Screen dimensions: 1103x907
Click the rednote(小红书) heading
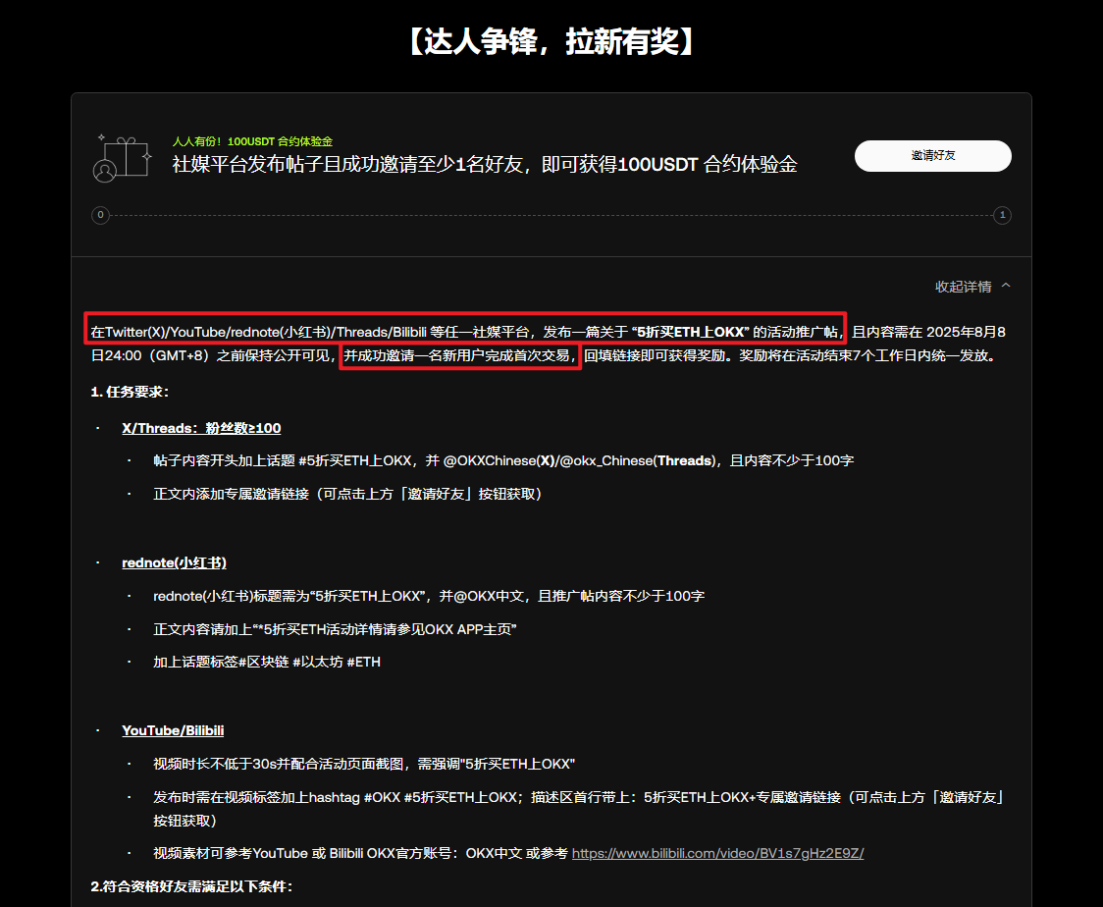point(174,562)
